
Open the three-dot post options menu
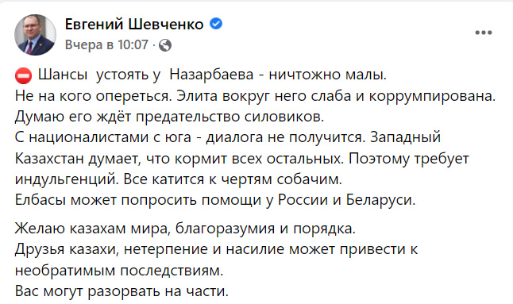point(484,33)
